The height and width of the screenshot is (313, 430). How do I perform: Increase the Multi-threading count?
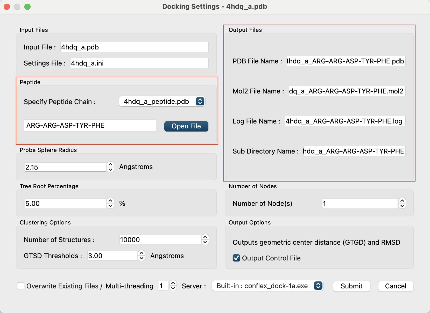173,283
